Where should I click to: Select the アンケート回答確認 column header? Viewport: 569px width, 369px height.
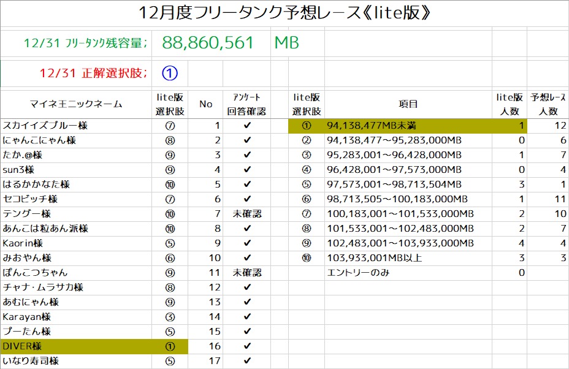(247, 104)
